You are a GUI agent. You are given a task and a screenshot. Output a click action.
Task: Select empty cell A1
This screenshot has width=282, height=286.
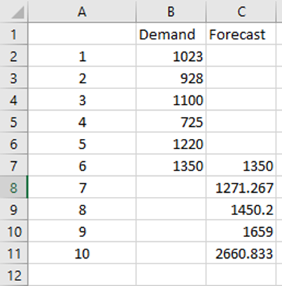click(x=82, y=34)
